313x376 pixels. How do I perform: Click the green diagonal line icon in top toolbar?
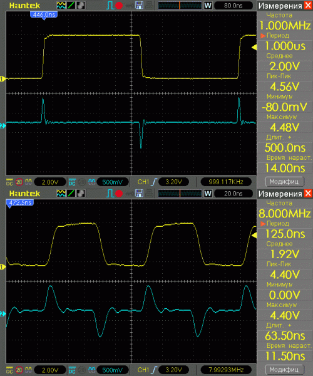coord(71,5)
